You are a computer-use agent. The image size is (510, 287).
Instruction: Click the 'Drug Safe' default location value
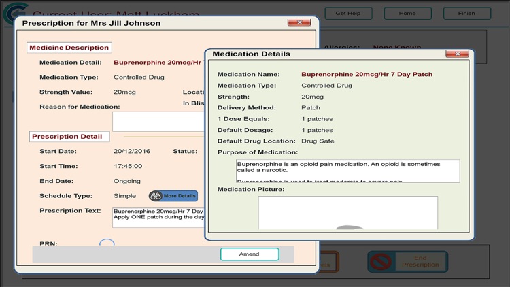[x=318, y=141]
